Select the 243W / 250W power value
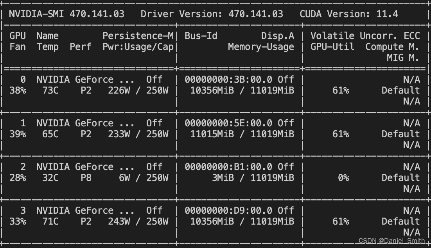The image size is (431, 248). [138, 222]
